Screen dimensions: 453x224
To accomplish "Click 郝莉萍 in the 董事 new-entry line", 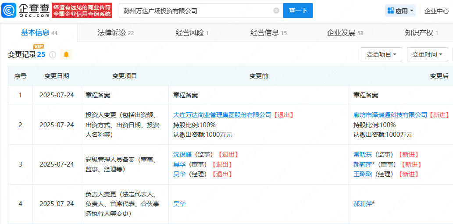I will tap(364, 164).
